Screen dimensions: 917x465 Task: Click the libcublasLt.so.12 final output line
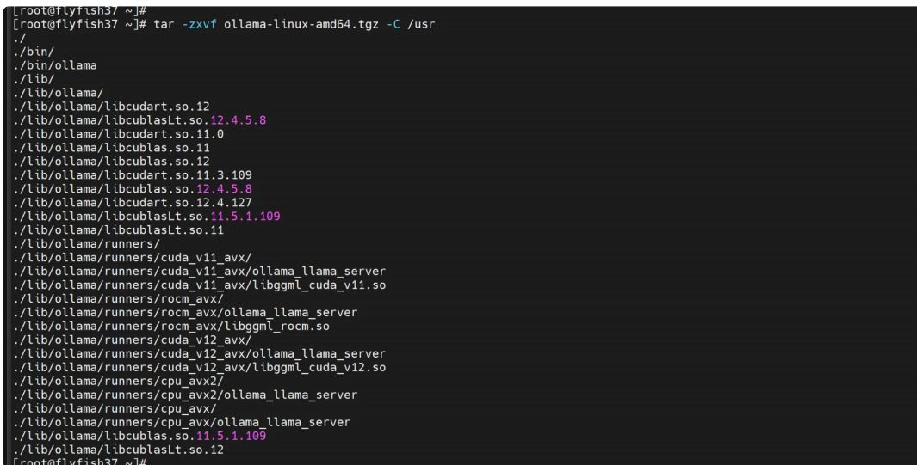pyautogui.click(x=118, y=450)
